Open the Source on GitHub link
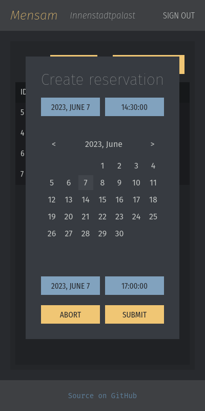 [x=102, y=396]
